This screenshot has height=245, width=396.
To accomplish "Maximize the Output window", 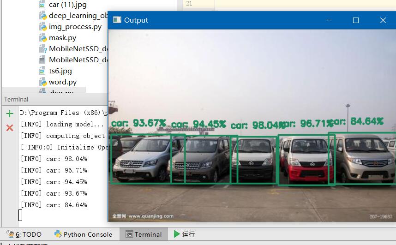I will [355, 20].
